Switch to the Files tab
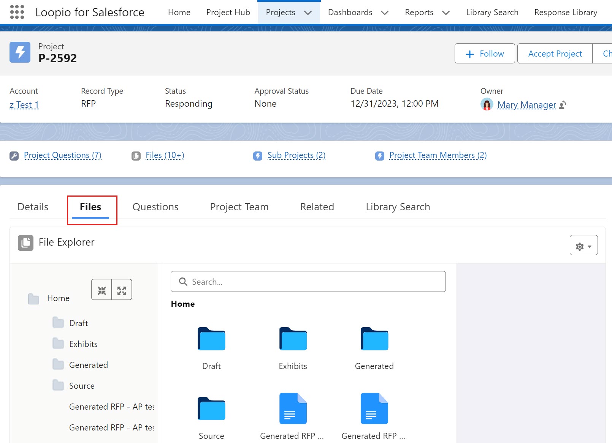The image size is (612, 443). [90, 207]
